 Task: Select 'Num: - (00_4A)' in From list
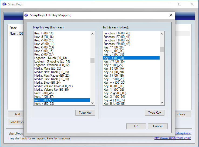[x=62, y=93]
